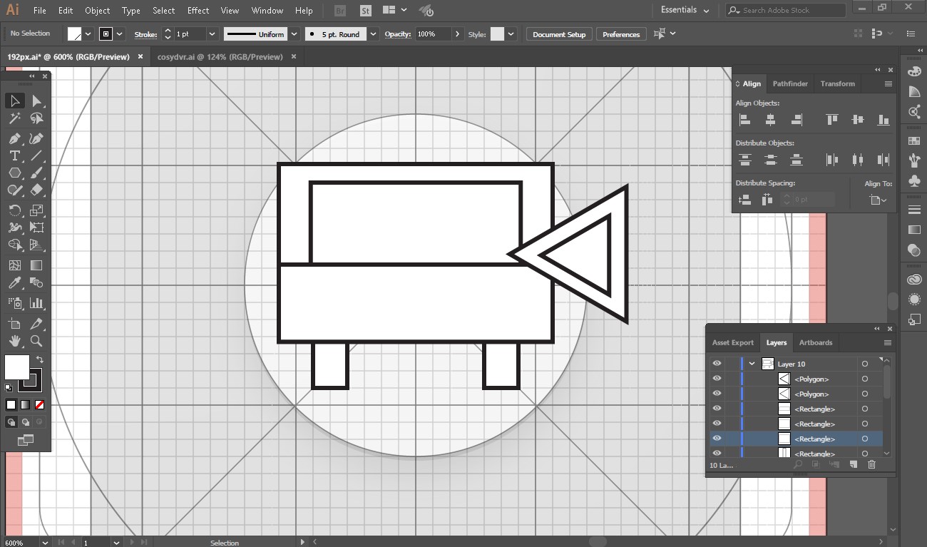Screen dimensions: 927x547
Task: Open the Effect menu
Action: [198, 11]
